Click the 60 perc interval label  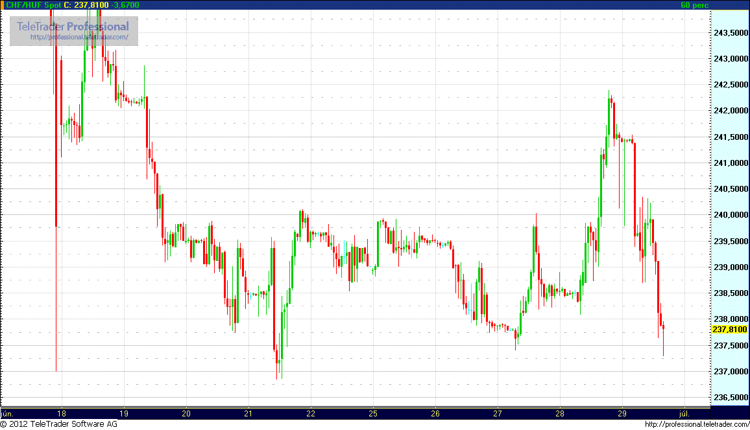click(694, 5)
